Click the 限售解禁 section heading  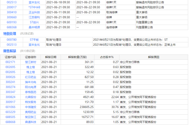point(10,51)
